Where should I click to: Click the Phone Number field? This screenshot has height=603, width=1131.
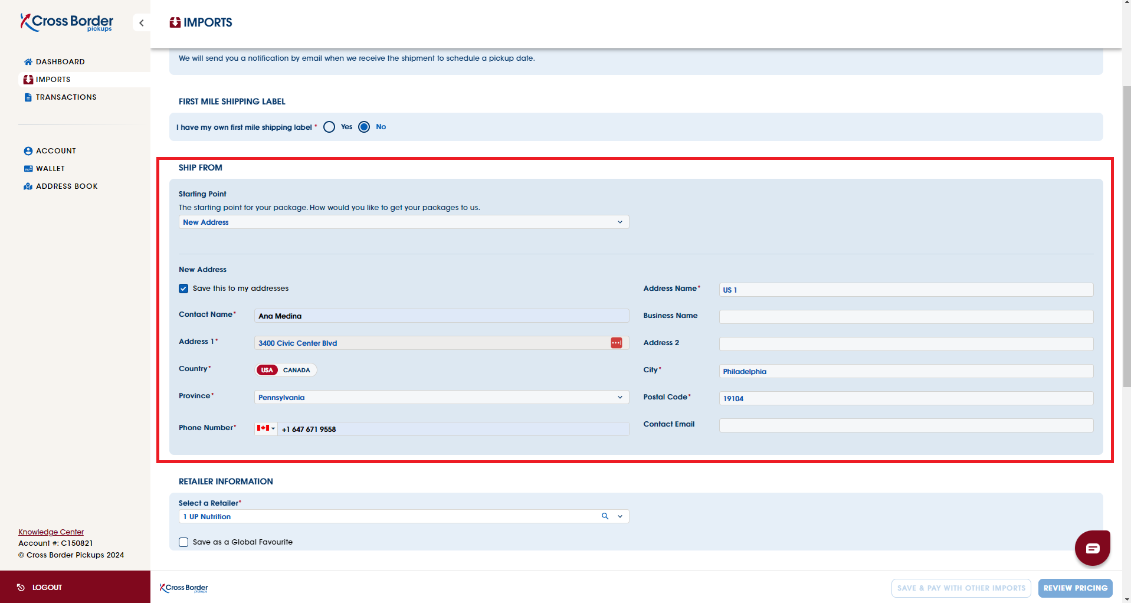pyautogui.click(x=453, y=429)
